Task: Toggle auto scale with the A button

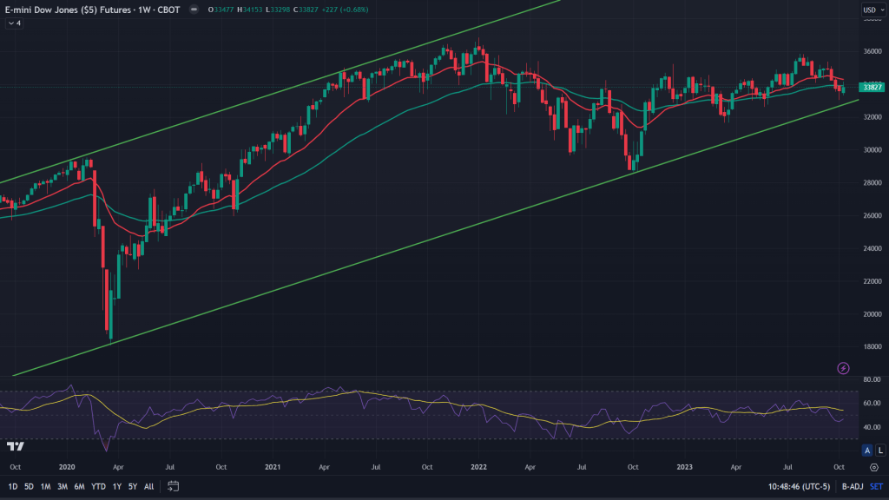Action: pos(866,450)
